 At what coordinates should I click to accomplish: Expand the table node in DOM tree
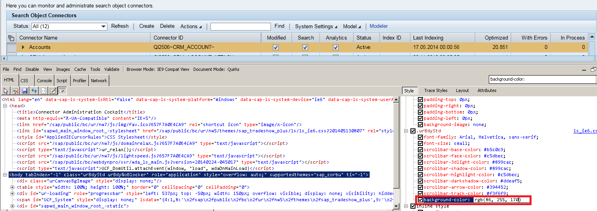click(x=13, y=188)
